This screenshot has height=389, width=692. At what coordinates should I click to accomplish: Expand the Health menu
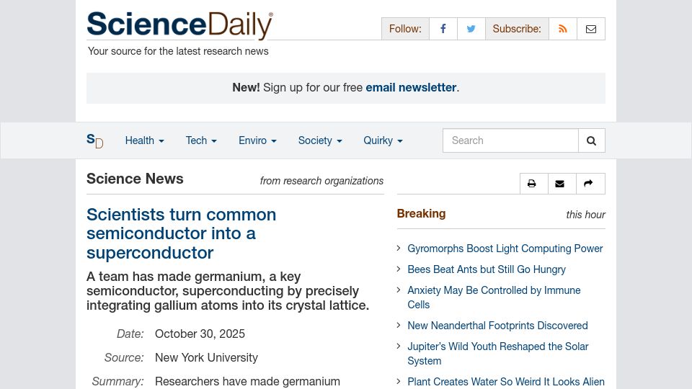coord(144,140)
